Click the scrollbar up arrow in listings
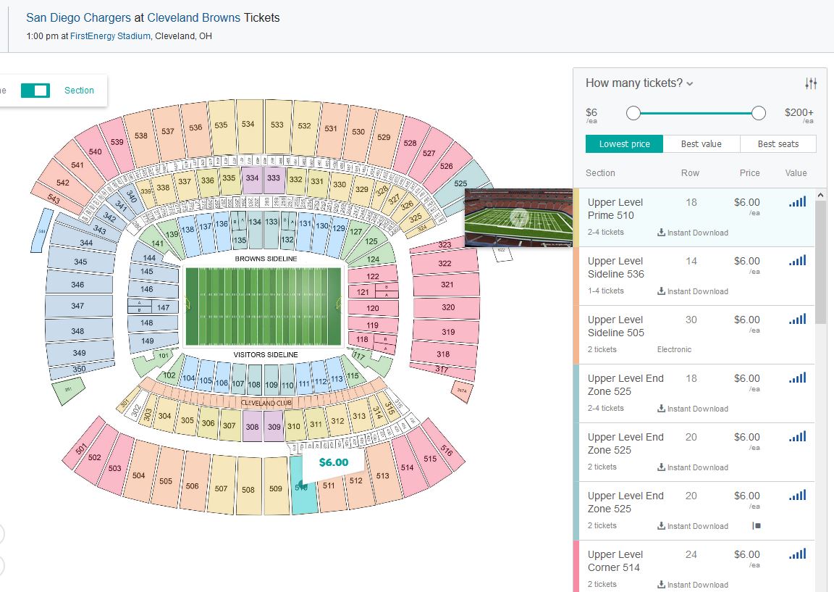This screenshot has width=834, height=592. [820, 196]
